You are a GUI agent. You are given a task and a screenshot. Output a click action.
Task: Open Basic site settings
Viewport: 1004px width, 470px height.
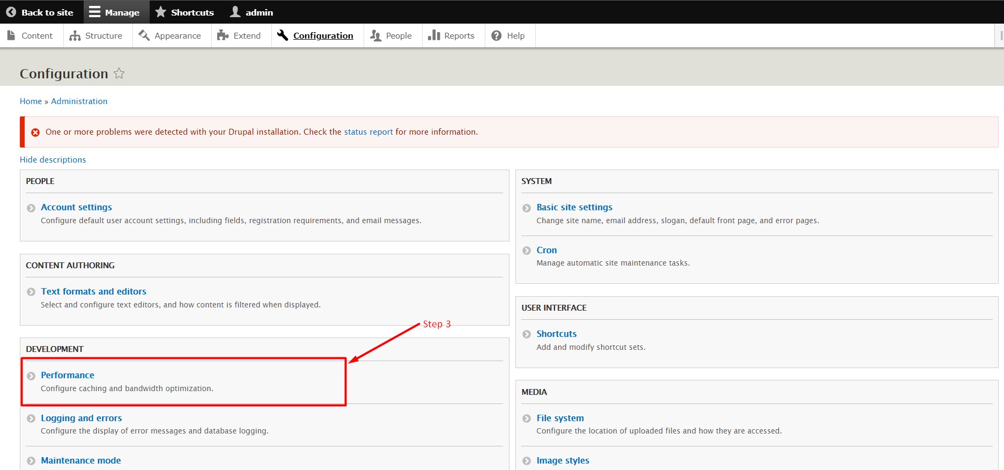point(574,207)
